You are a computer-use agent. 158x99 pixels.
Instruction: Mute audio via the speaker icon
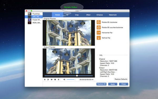[64, 79]
